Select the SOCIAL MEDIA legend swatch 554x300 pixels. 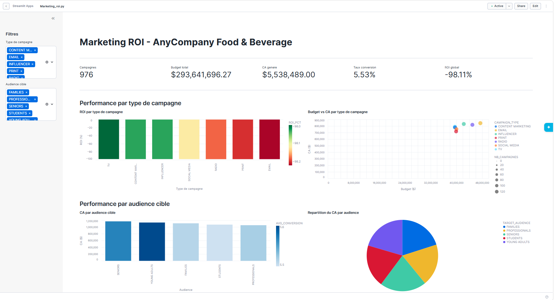496,145
